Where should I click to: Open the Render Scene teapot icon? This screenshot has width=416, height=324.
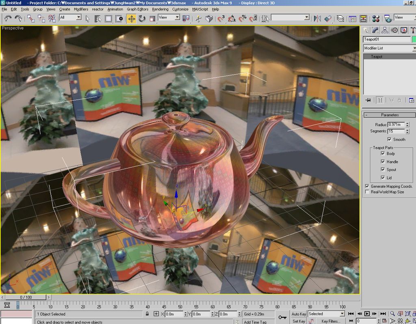(x=388, y=18)
